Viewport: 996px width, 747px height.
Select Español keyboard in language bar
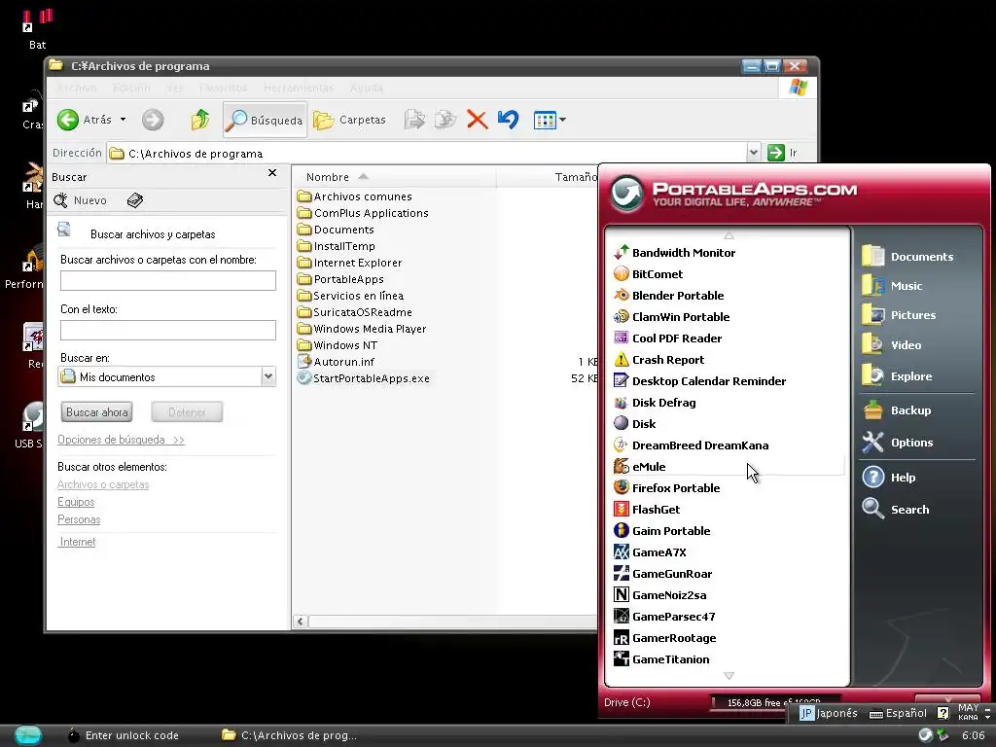click(x=898, y=713)
